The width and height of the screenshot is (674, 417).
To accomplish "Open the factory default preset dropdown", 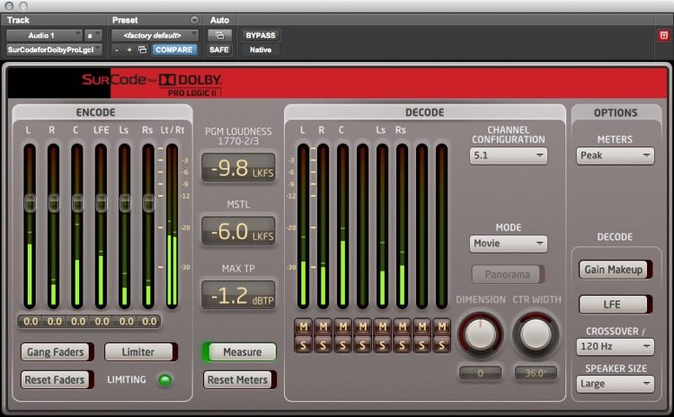I will pyautogui.click(x=155, y=35).
